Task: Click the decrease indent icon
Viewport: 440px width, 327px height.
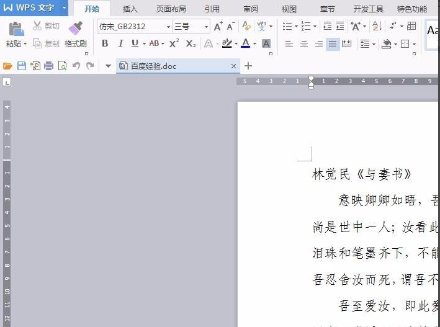Action: [327, 26]
